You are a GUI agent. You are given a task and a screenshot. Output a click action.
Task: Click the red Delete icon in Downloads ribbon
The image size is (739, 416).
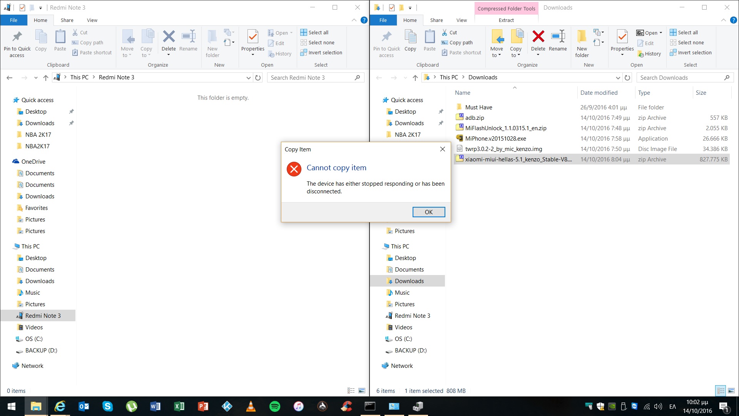click(x=538, y=37)
